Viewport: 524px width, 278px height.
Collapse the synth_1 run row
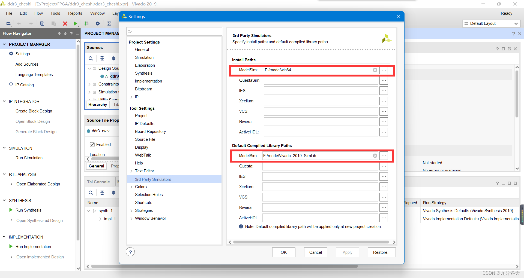click(x=88, y=211)
